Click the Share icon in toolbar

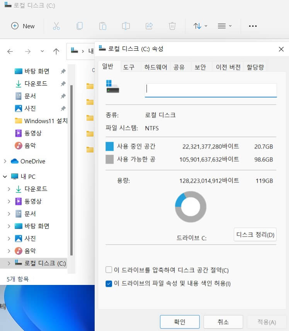149,26
